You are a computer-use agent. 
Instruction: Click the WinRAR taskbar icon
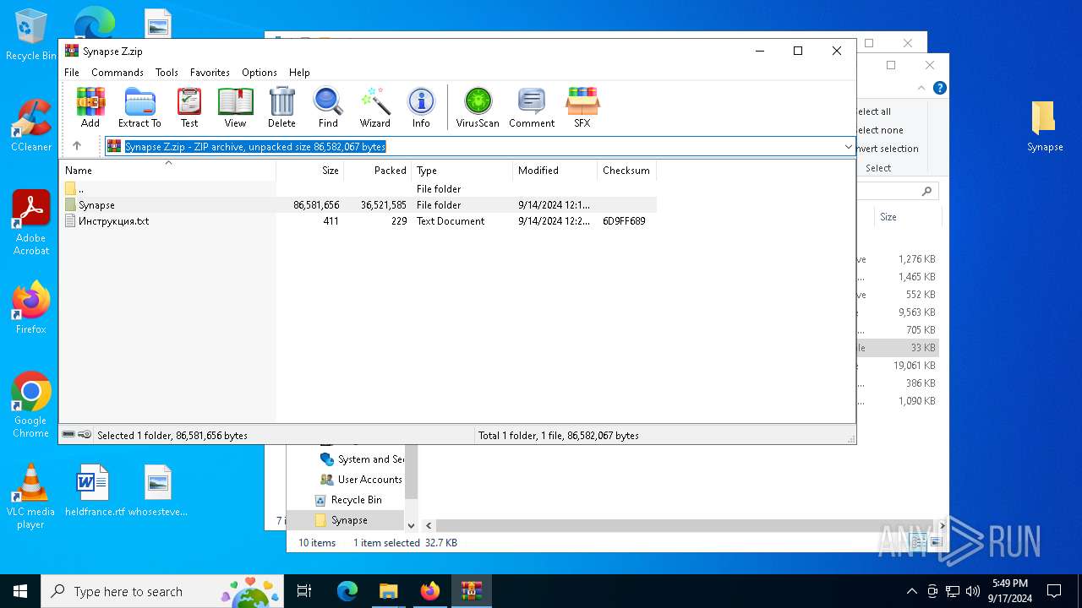click(472, 591)
